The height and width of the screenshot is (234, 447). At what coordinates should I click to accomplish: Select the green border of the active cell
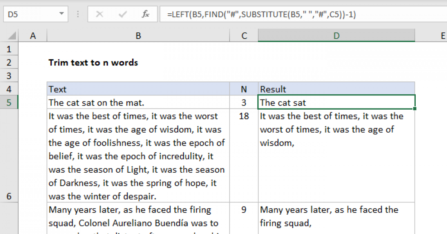(335, 96)
